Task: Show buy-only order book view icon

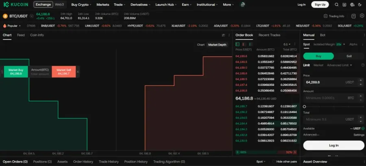Action: (251, 44)
